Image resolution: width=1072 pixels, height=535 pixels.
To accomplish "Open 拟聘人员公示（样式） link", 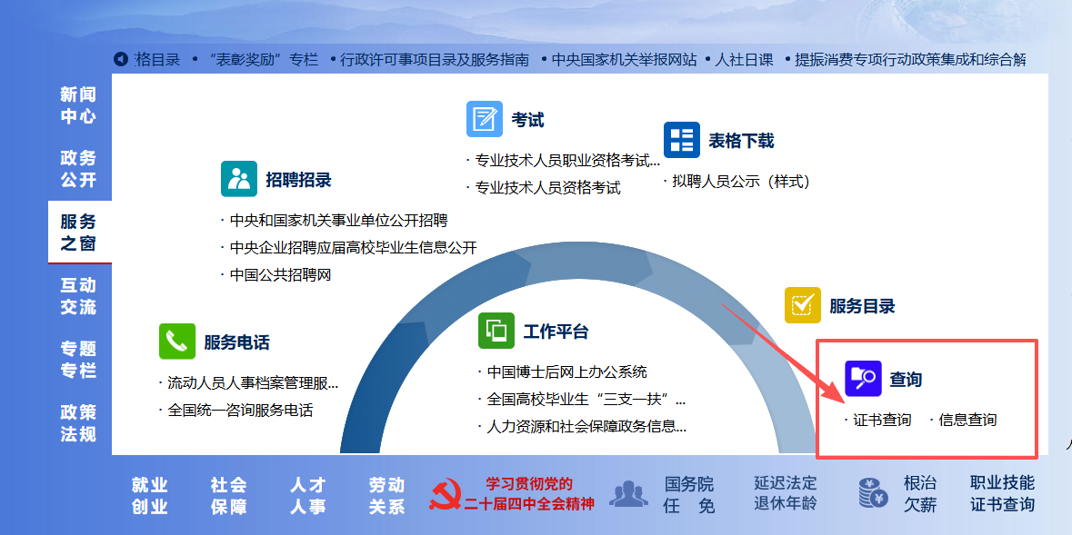I will point(741,181).
